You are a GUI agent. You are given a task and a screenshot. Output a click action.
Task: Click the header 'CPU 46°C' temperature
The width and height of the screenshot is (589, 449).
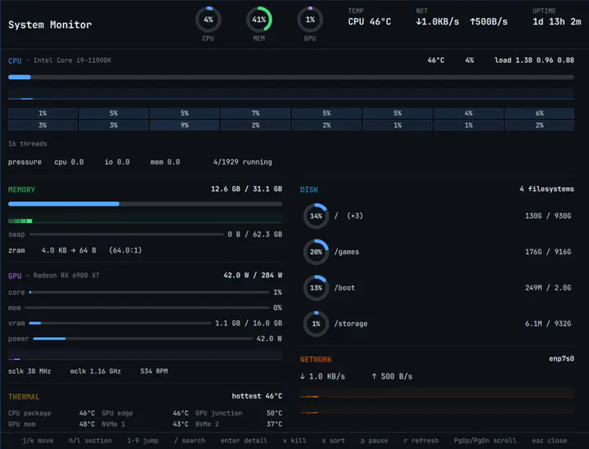[x=369, y=22]
